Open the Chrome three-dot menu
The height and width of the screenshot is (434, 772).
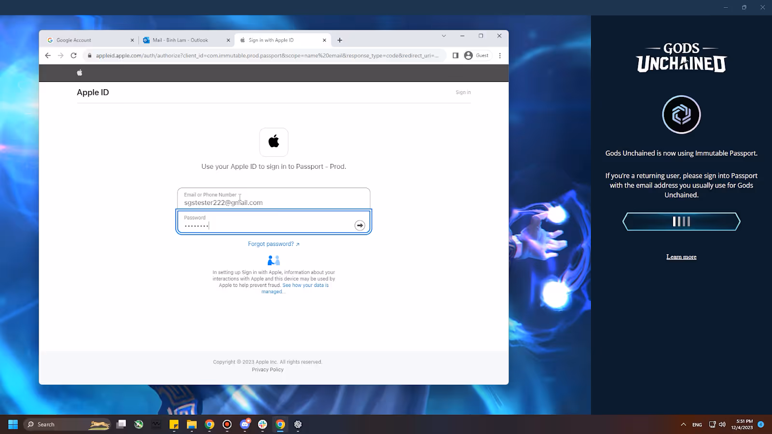[x=500, y=55]
